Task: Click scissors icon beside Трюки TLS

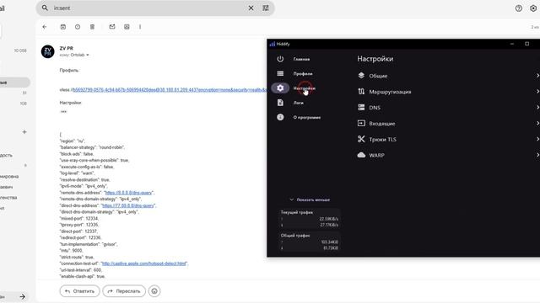Action: 361,139
